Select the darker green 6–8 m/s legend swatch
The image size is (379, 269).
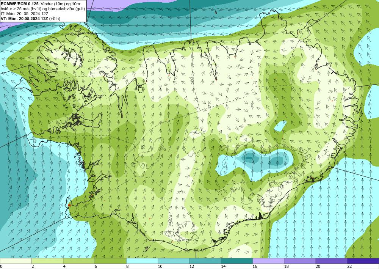tap(110, 261)
